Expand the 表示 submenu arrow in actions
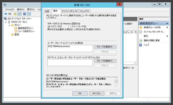The height and width of the screenshot is (105, 173). [x=167, y=36]
